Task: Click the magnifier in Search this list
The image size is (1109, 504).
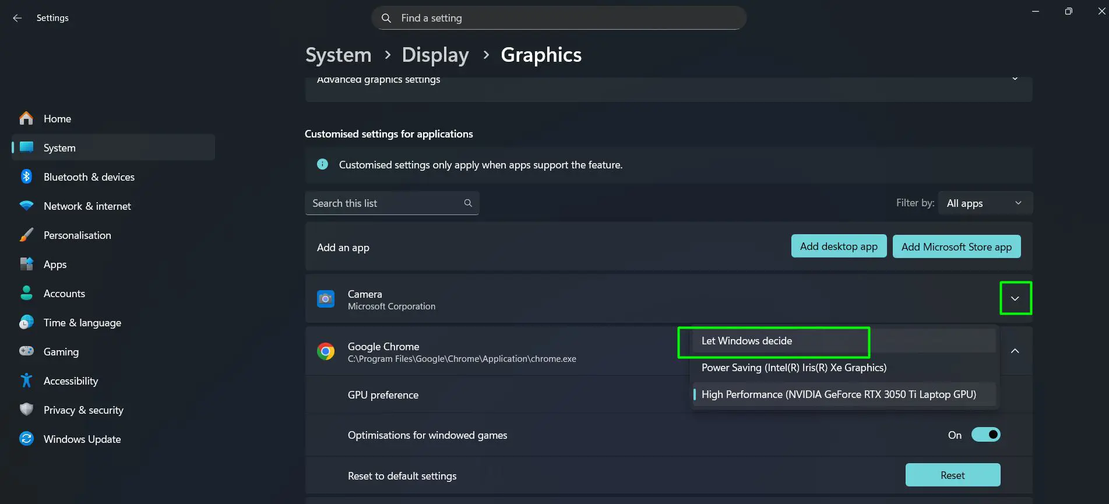Action: (x=468, y=203)
